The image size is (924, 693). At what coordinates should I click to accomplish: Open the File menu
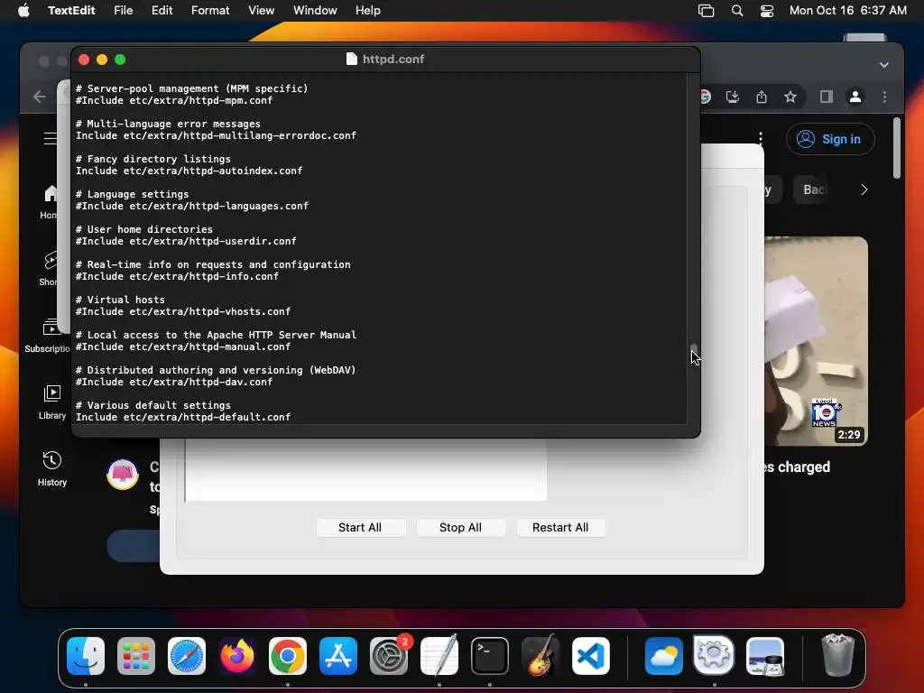click(x=123, y=10)
